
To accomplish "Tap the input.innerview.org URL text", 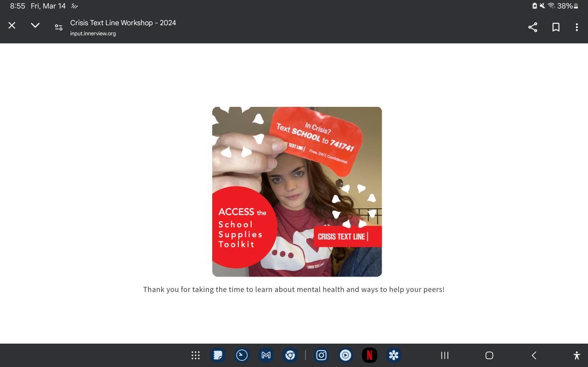I will [93, 33].
